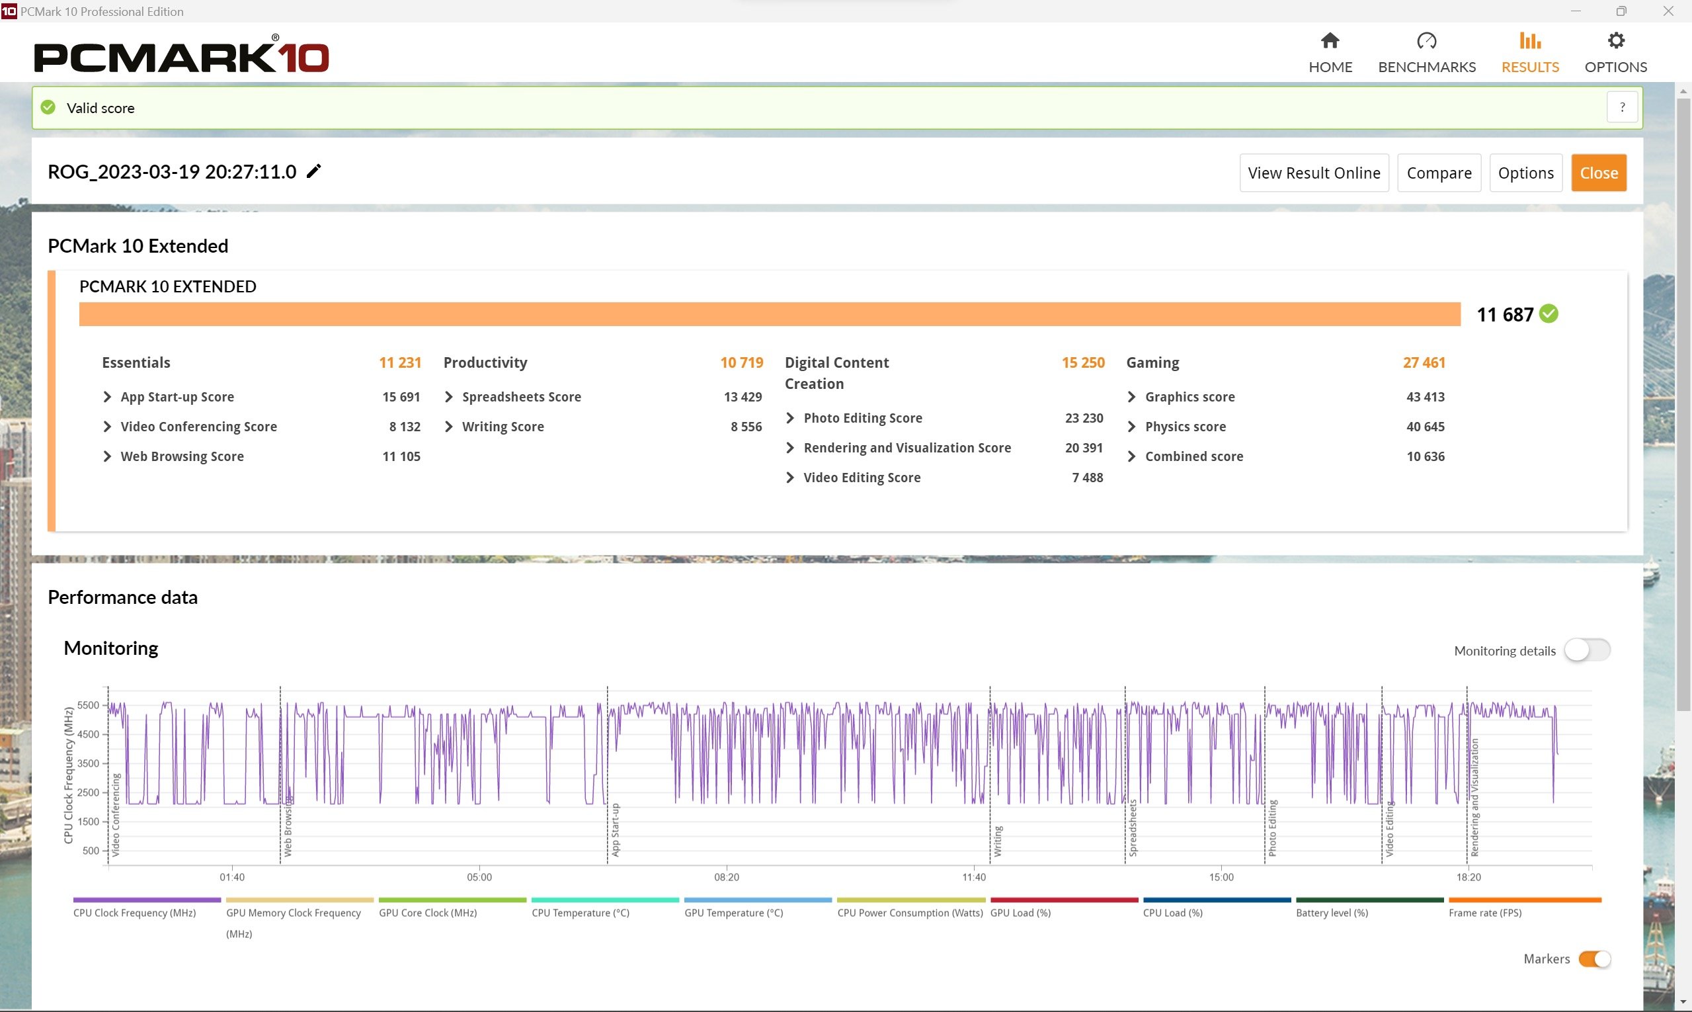Expand Spreadsheets Score details
Image resolution: width=1692 pixels, height=1012 pixels.
click(x=448, y=397)
